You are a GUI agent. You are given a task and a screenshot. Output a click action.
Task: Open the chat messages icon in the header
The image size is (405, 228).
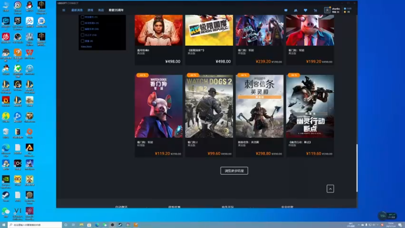(286, 10)
